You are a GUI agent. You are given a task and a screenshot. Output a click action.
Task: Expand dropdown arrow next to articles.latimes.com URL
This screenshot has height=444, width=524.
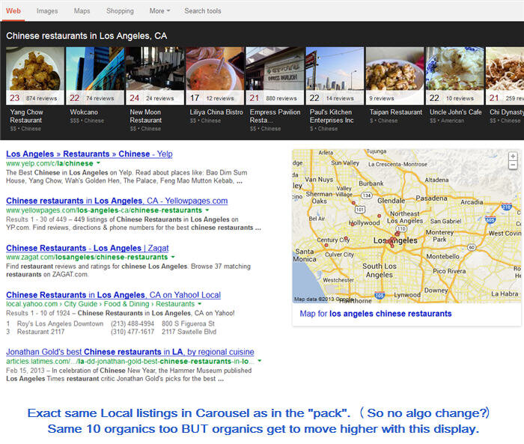[x=259, y=361]
